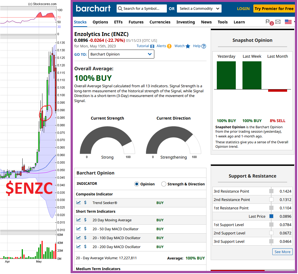Open the GO TO Barchart Opinion dropdown
Image resolution: width=298 pixels, height=274 pixels.
pyautogui.click(x=121, y=54)
